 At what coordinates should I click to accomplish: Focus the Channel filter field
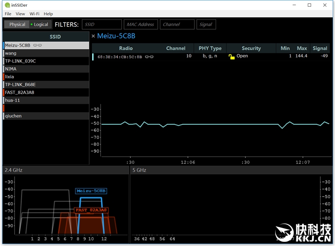177,24
